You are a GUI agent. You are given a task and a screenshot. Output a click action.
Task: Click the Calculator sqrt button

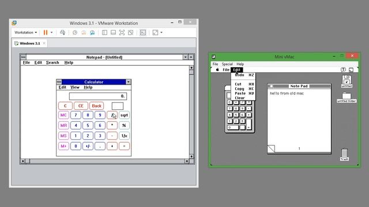pos(124,115)
